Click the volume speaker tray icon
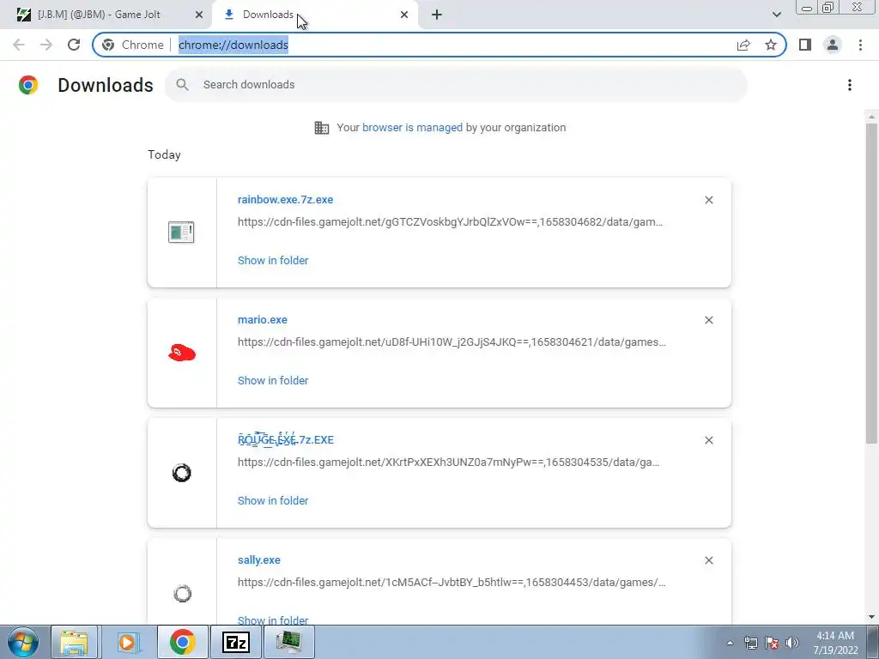 tap(792, 643)
